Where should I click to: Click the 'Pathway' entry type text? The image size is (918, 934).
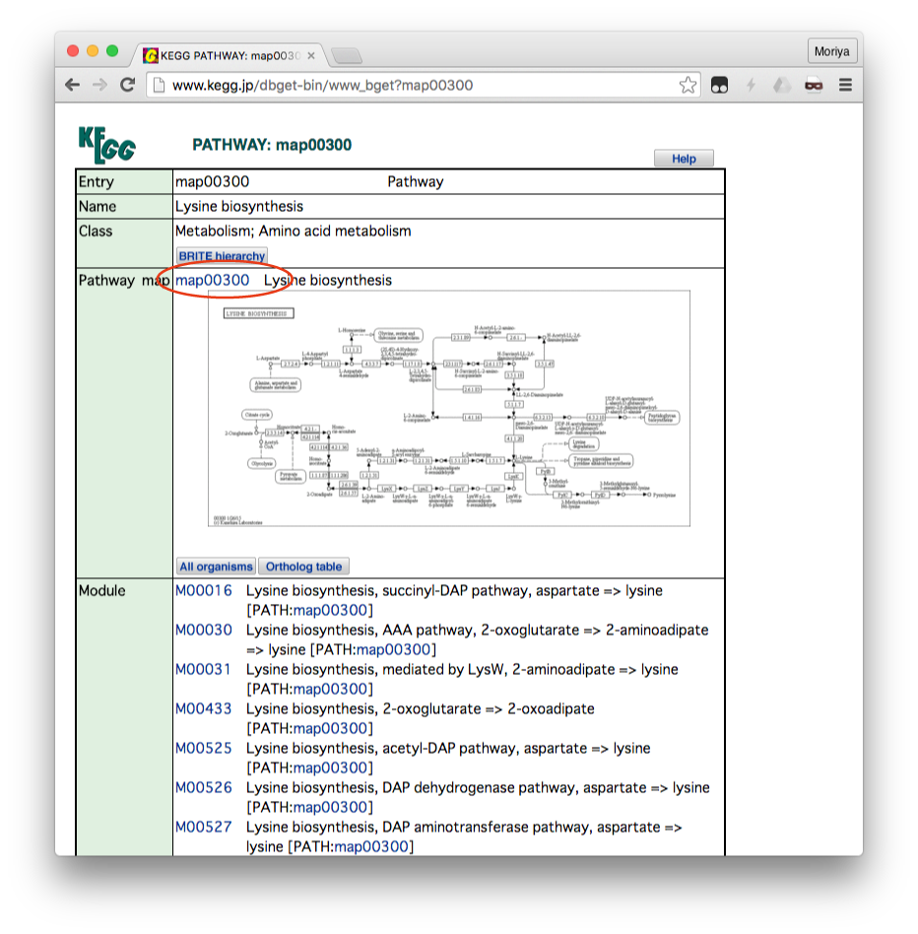point(416,181)
